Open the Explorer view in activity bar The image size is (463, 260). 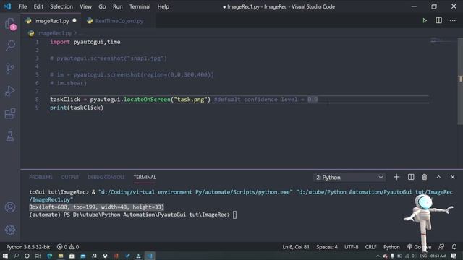coord(10,24)
